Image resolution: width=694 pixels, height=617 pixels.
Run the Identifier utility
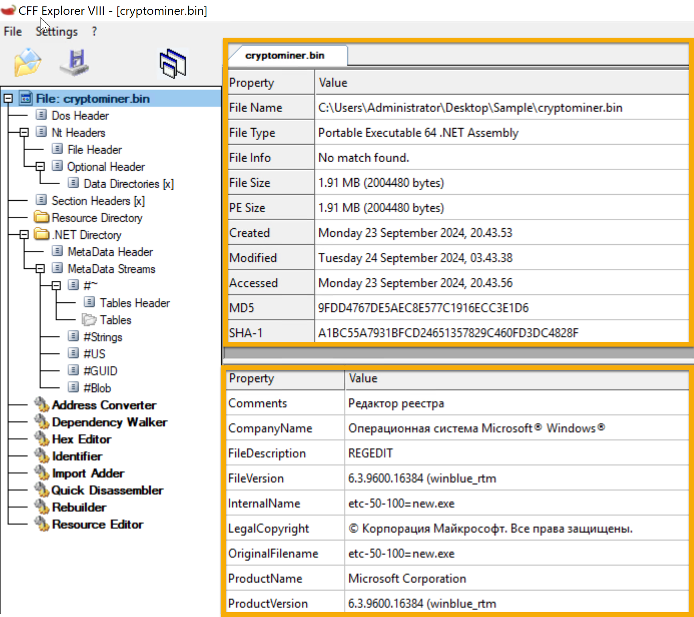point(77,456)
